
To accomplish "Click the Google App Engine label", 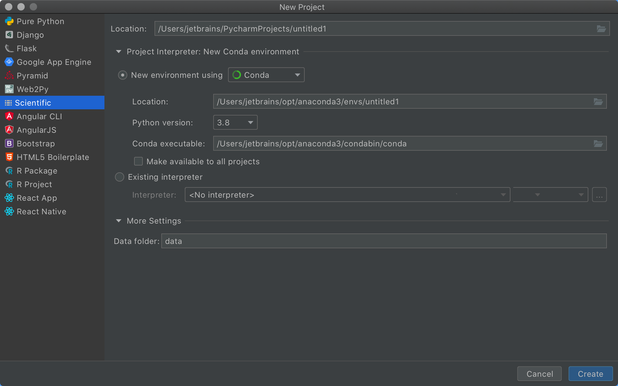I will tap(54, 62).
